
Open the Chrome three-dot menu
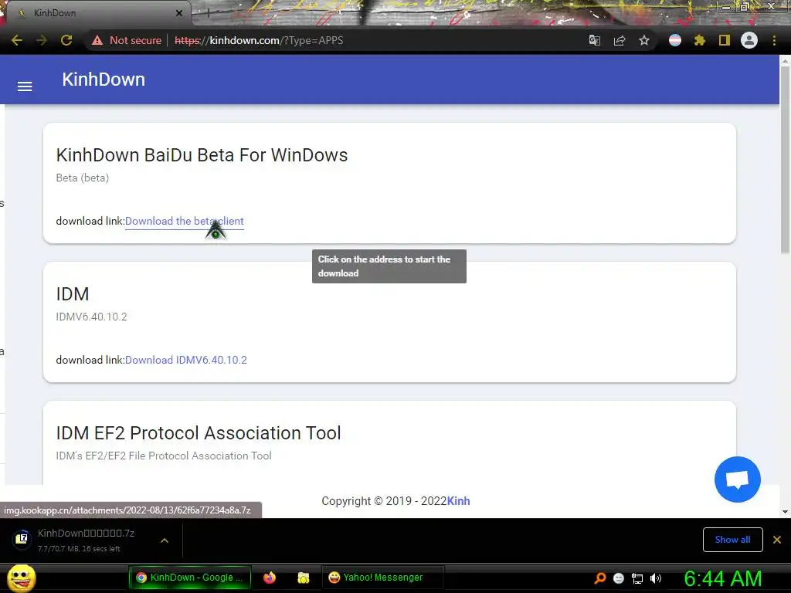[774, 40]
